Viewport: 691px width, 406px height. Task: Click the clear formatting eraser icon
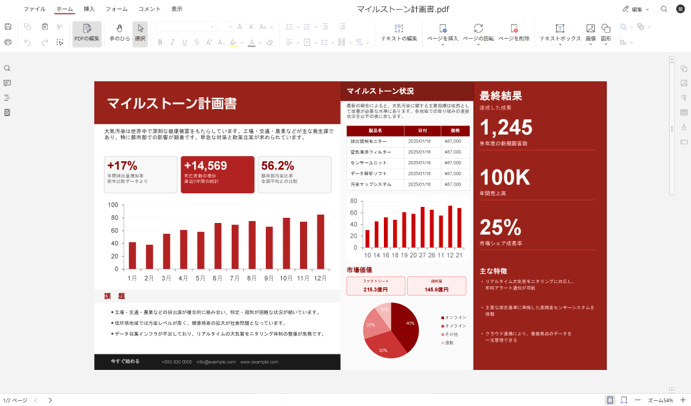[x=270, y=43]
